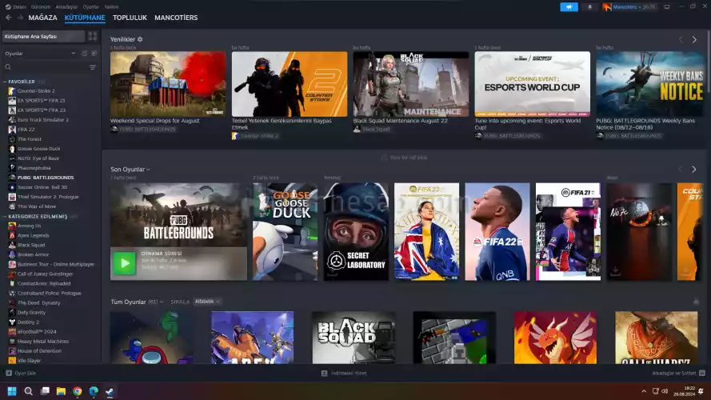The image size is (711, 400).
Task: Show next news items with right arrow
Action: [x=694, y=39]
